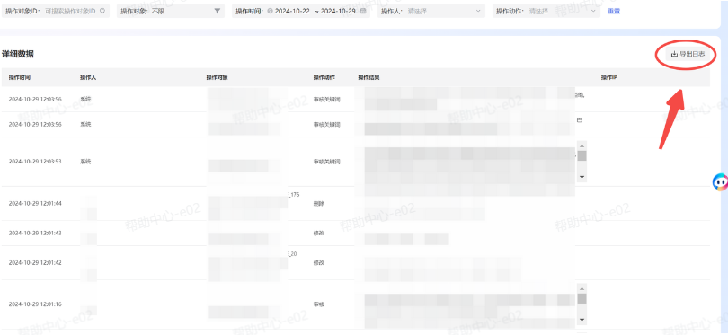The image size is (728, 335).
Task: Click the 操作动作 table column header
Action: pyautogui.click(x=324, y=77)
